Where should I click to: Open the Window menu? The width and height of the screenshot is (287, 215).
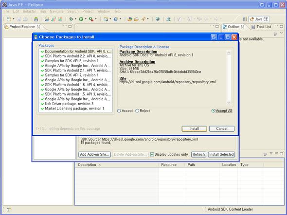[x=104, y=11]
